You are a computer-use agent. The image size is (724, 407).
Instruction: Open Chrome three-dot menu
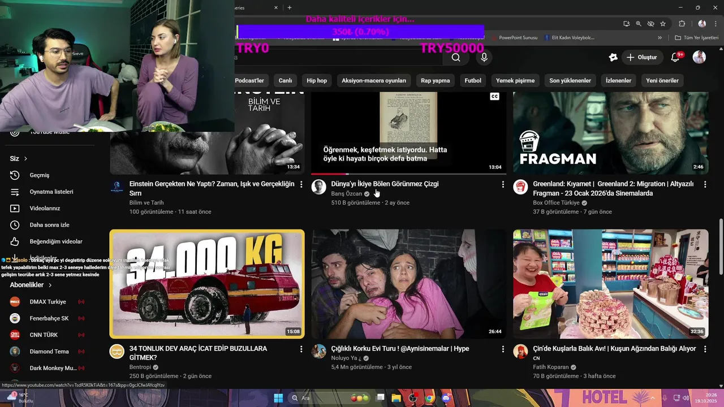(714, 24)
